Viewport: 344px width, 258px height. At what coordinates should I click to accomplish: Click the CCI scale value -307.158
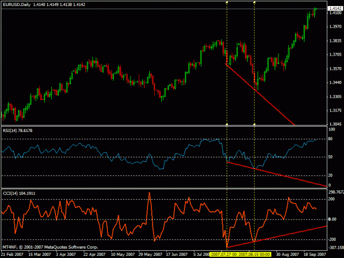click(x=336, y=248)
